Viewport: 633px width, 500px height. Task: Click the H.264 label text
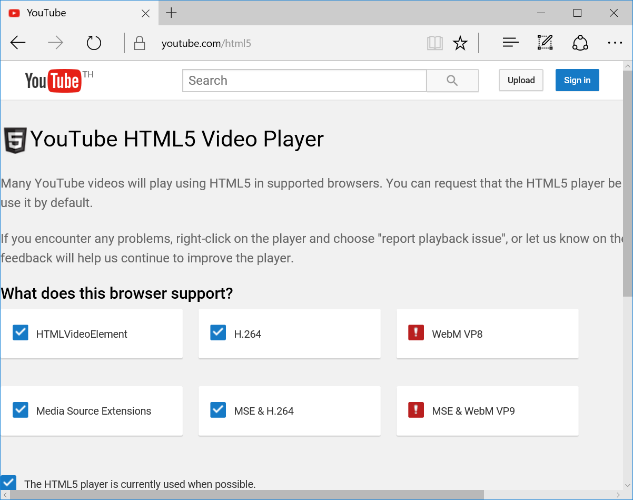(x=248, y=334)
